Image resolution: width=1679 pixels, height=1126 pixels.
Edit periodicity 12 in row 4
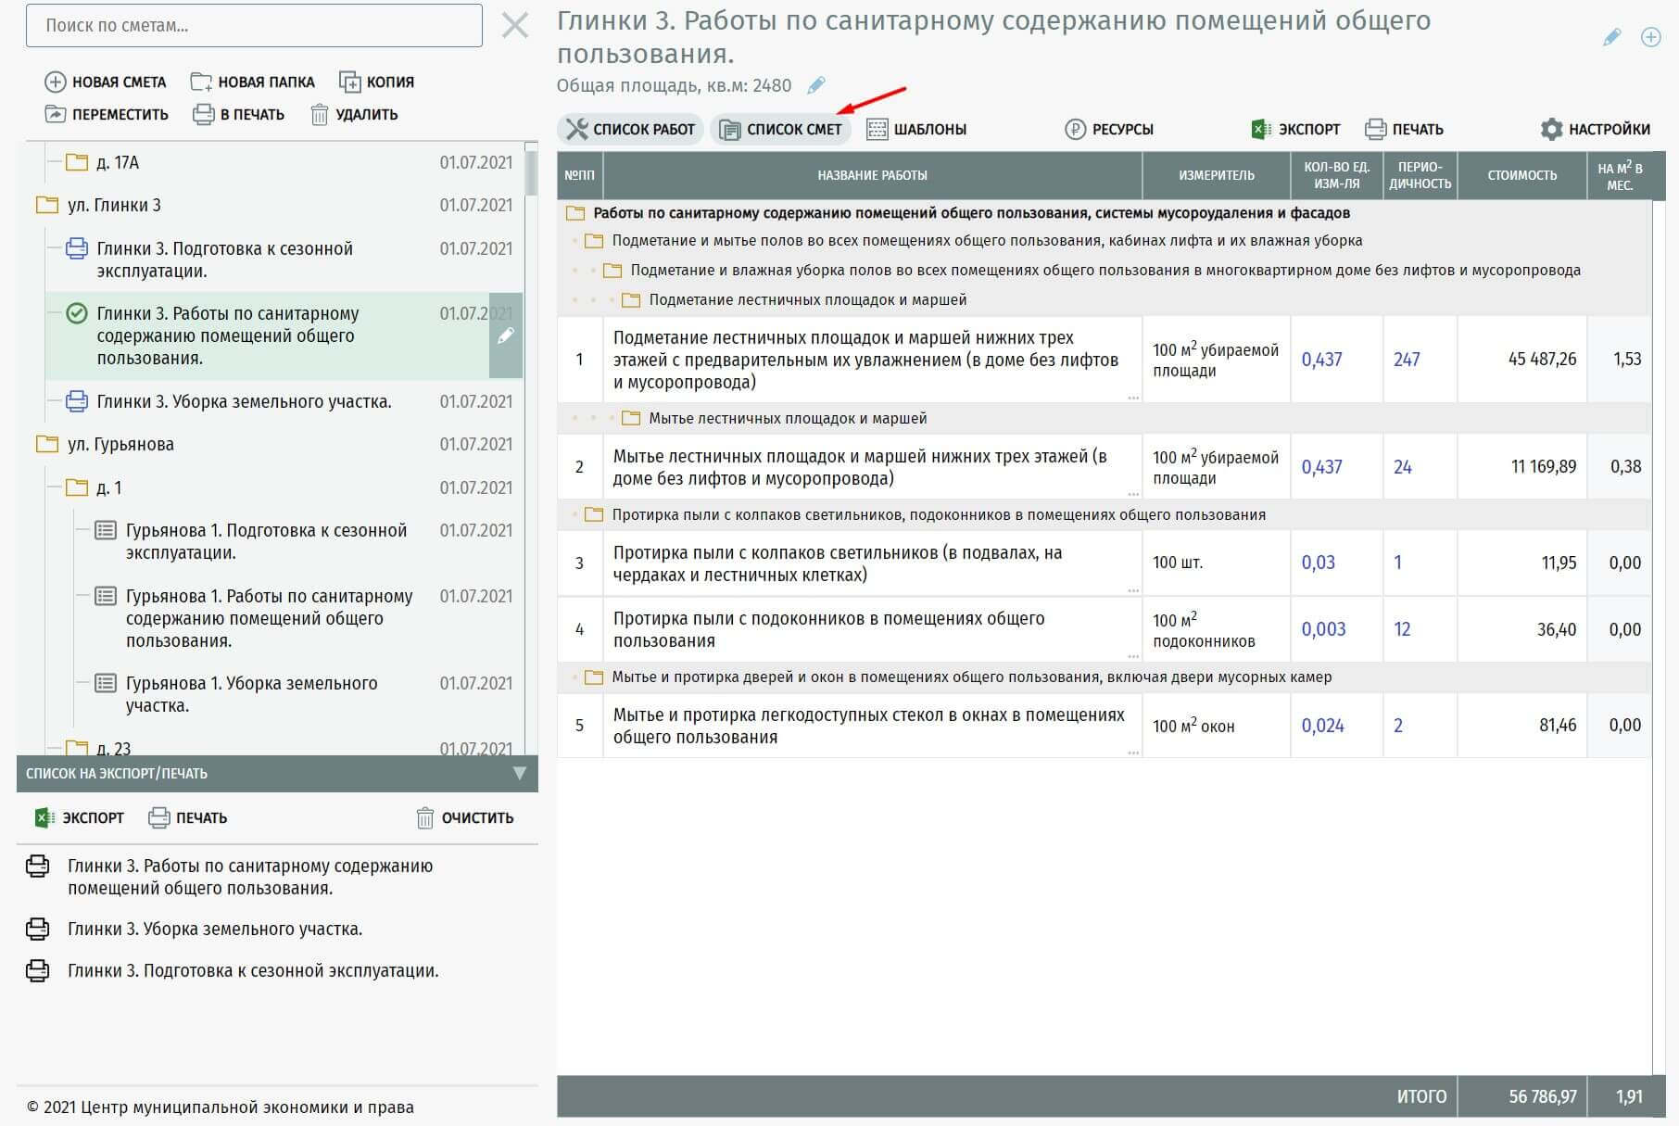(x=1402, y=629)
